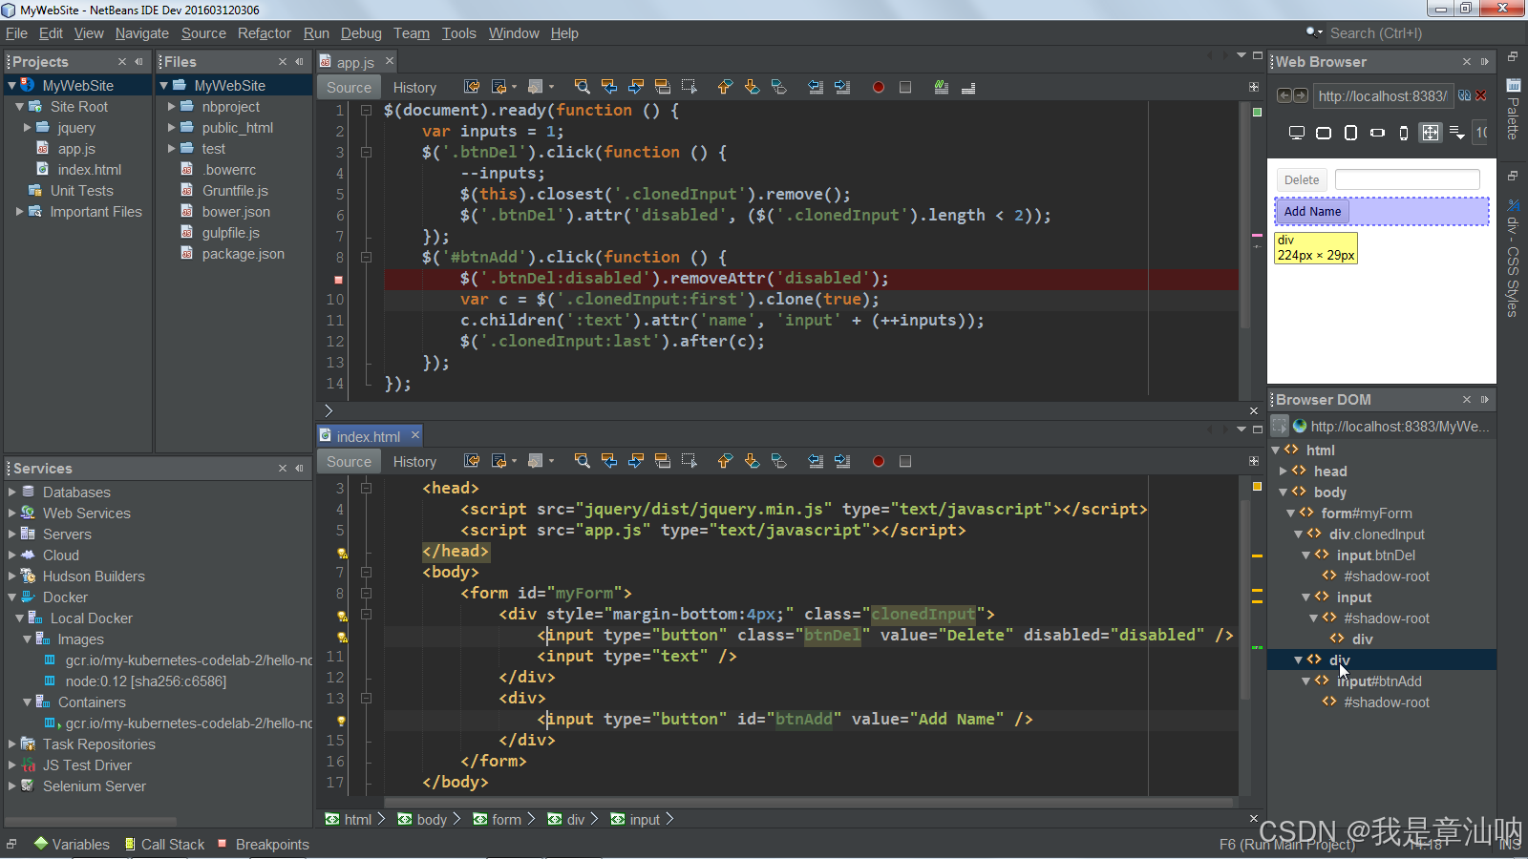Click the text input beside Delete in Web Browser

click(x=1407, y=179)
